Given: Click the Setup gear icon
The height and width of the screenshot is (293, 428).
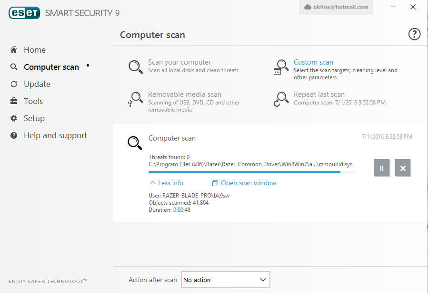Looking at the screenshot, I should point(14,118).
